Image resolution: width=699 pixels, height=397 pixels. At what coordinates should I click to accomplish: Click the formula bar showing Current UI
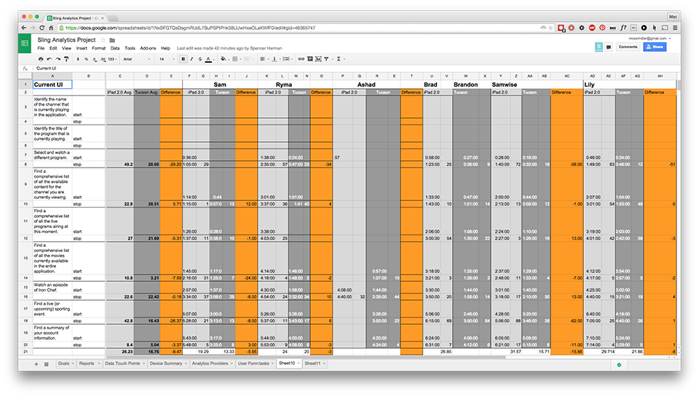291,68
